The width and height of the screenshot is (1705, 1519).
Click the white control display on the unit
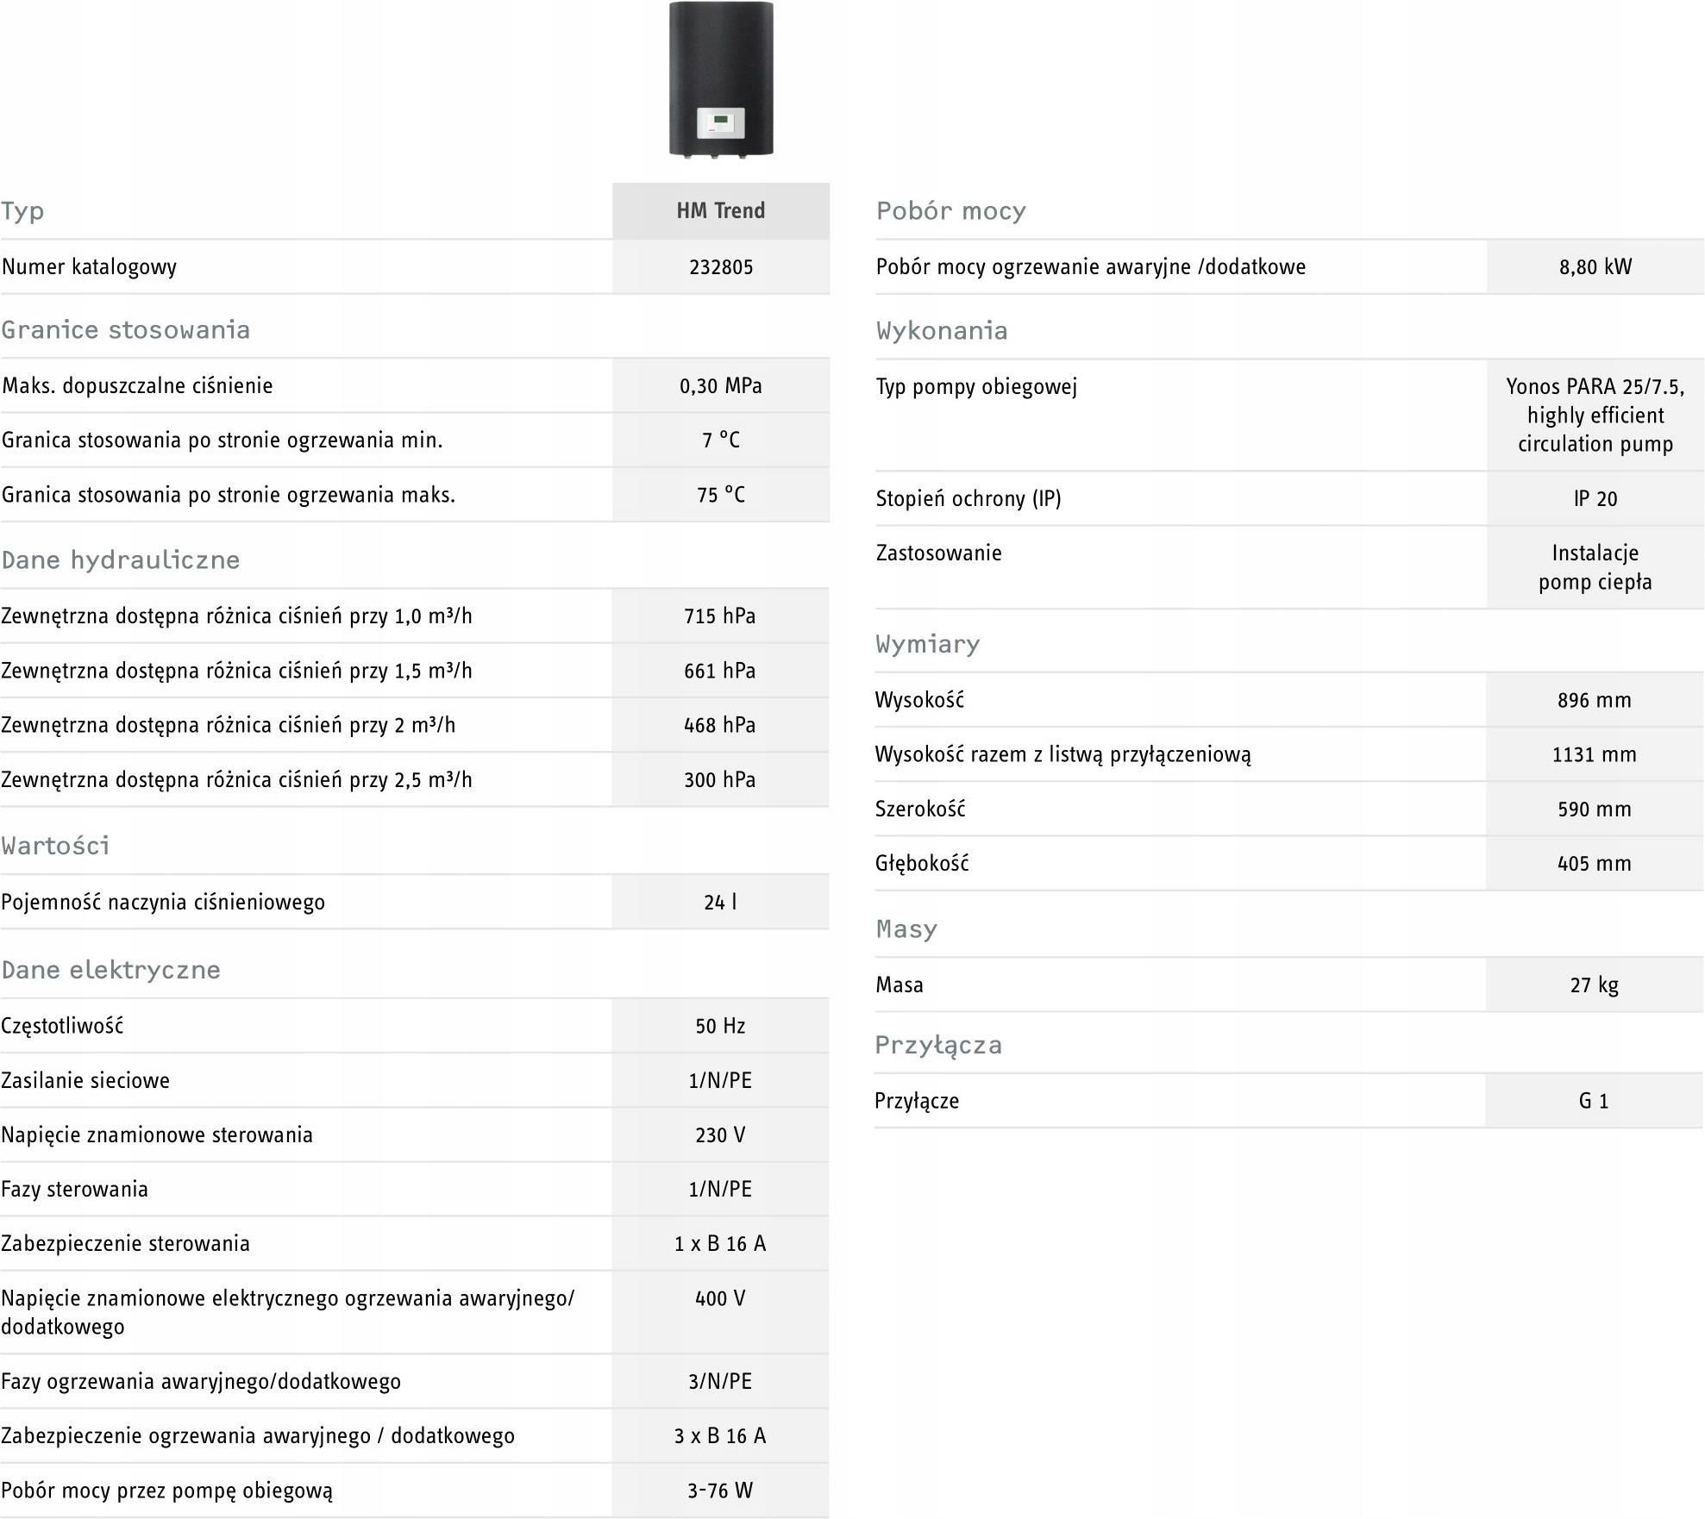click(x=720, y=122)
